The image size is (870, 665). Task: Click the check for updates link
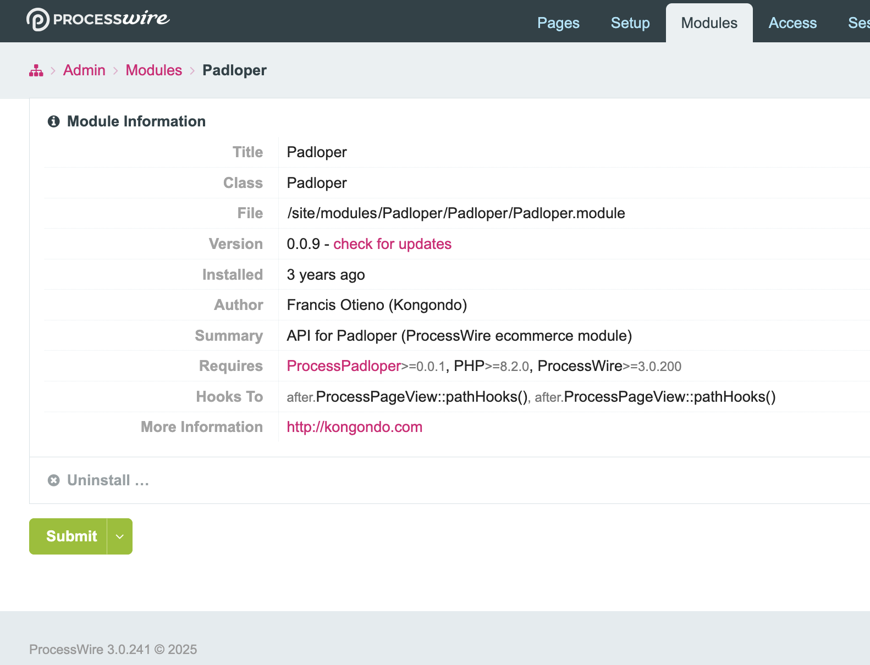tap(392, 244)
